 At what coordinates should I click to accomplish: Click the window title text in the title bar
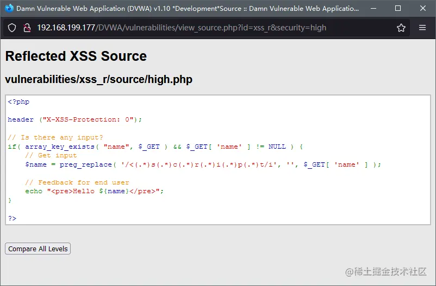click(188, 9)
